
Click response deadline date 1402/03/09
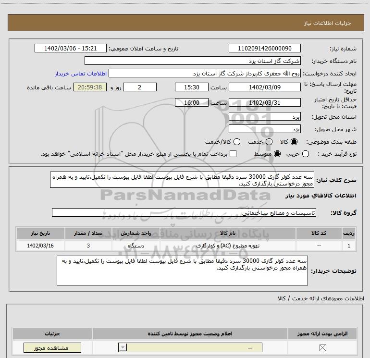(x=264, y=87)
